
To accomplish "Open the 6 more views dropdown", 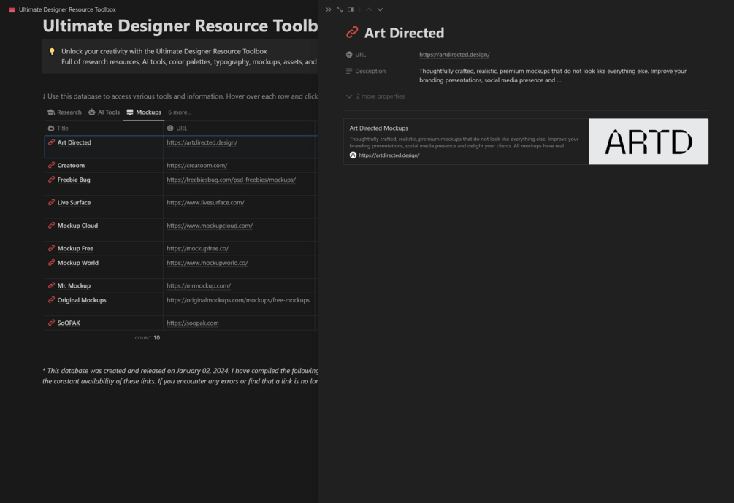I will point(180,112).
